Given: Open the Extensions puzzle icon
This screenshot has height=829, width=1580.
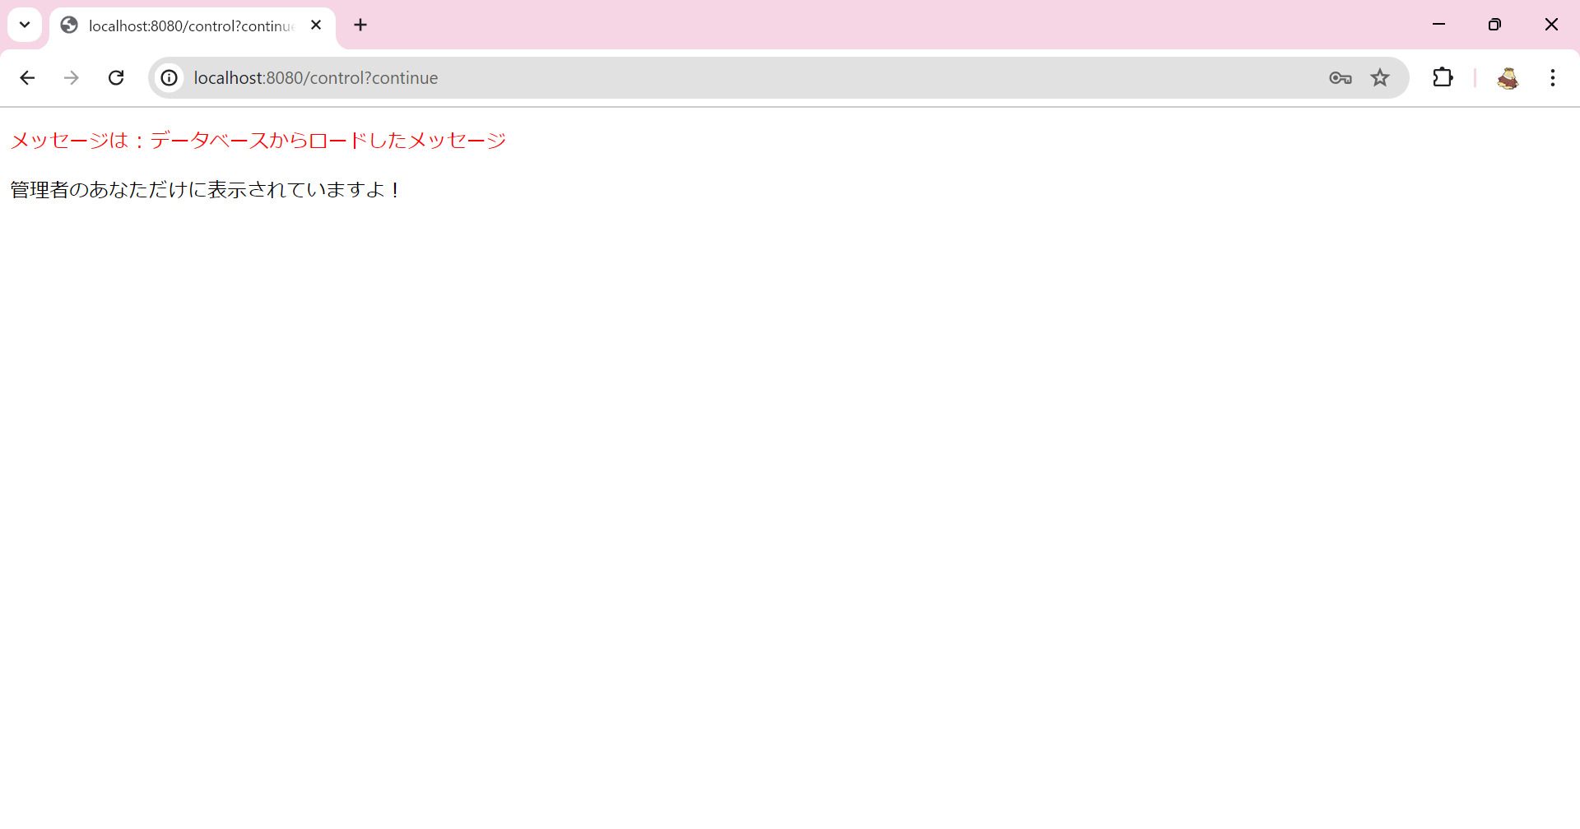Looking at the screenshot, I should tap(1443, 78).
